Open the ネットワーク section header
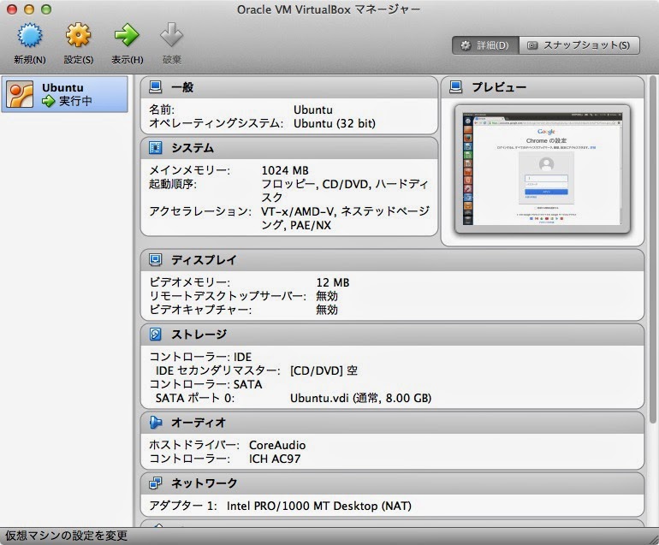Image resolution: width=659 pixels, height=545 pixels. (392, 483)
